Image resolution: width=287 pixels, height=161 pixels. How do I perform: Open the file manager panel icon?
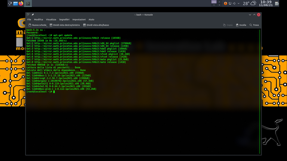(15, 3)
